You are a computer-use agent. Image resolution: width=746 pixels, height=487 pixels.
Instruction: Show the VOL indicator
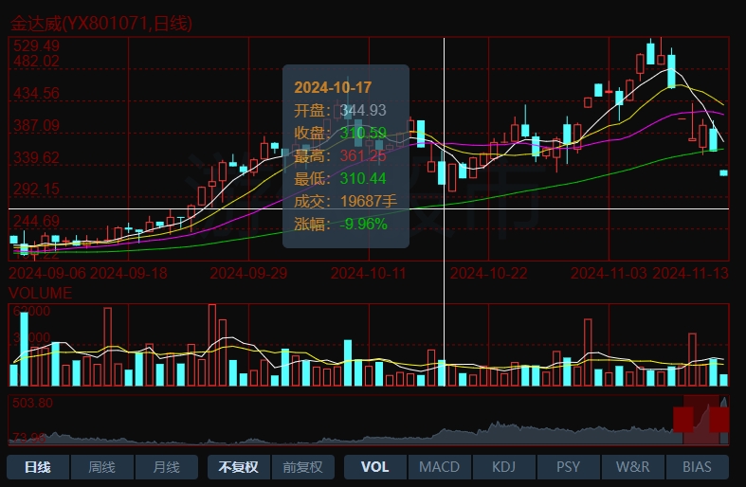coord(374,467)
